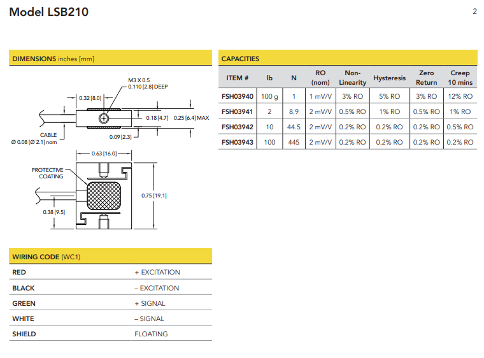Select the RED wiring code row label
This screenshot has width=484, height=358.
click(19, 273)
